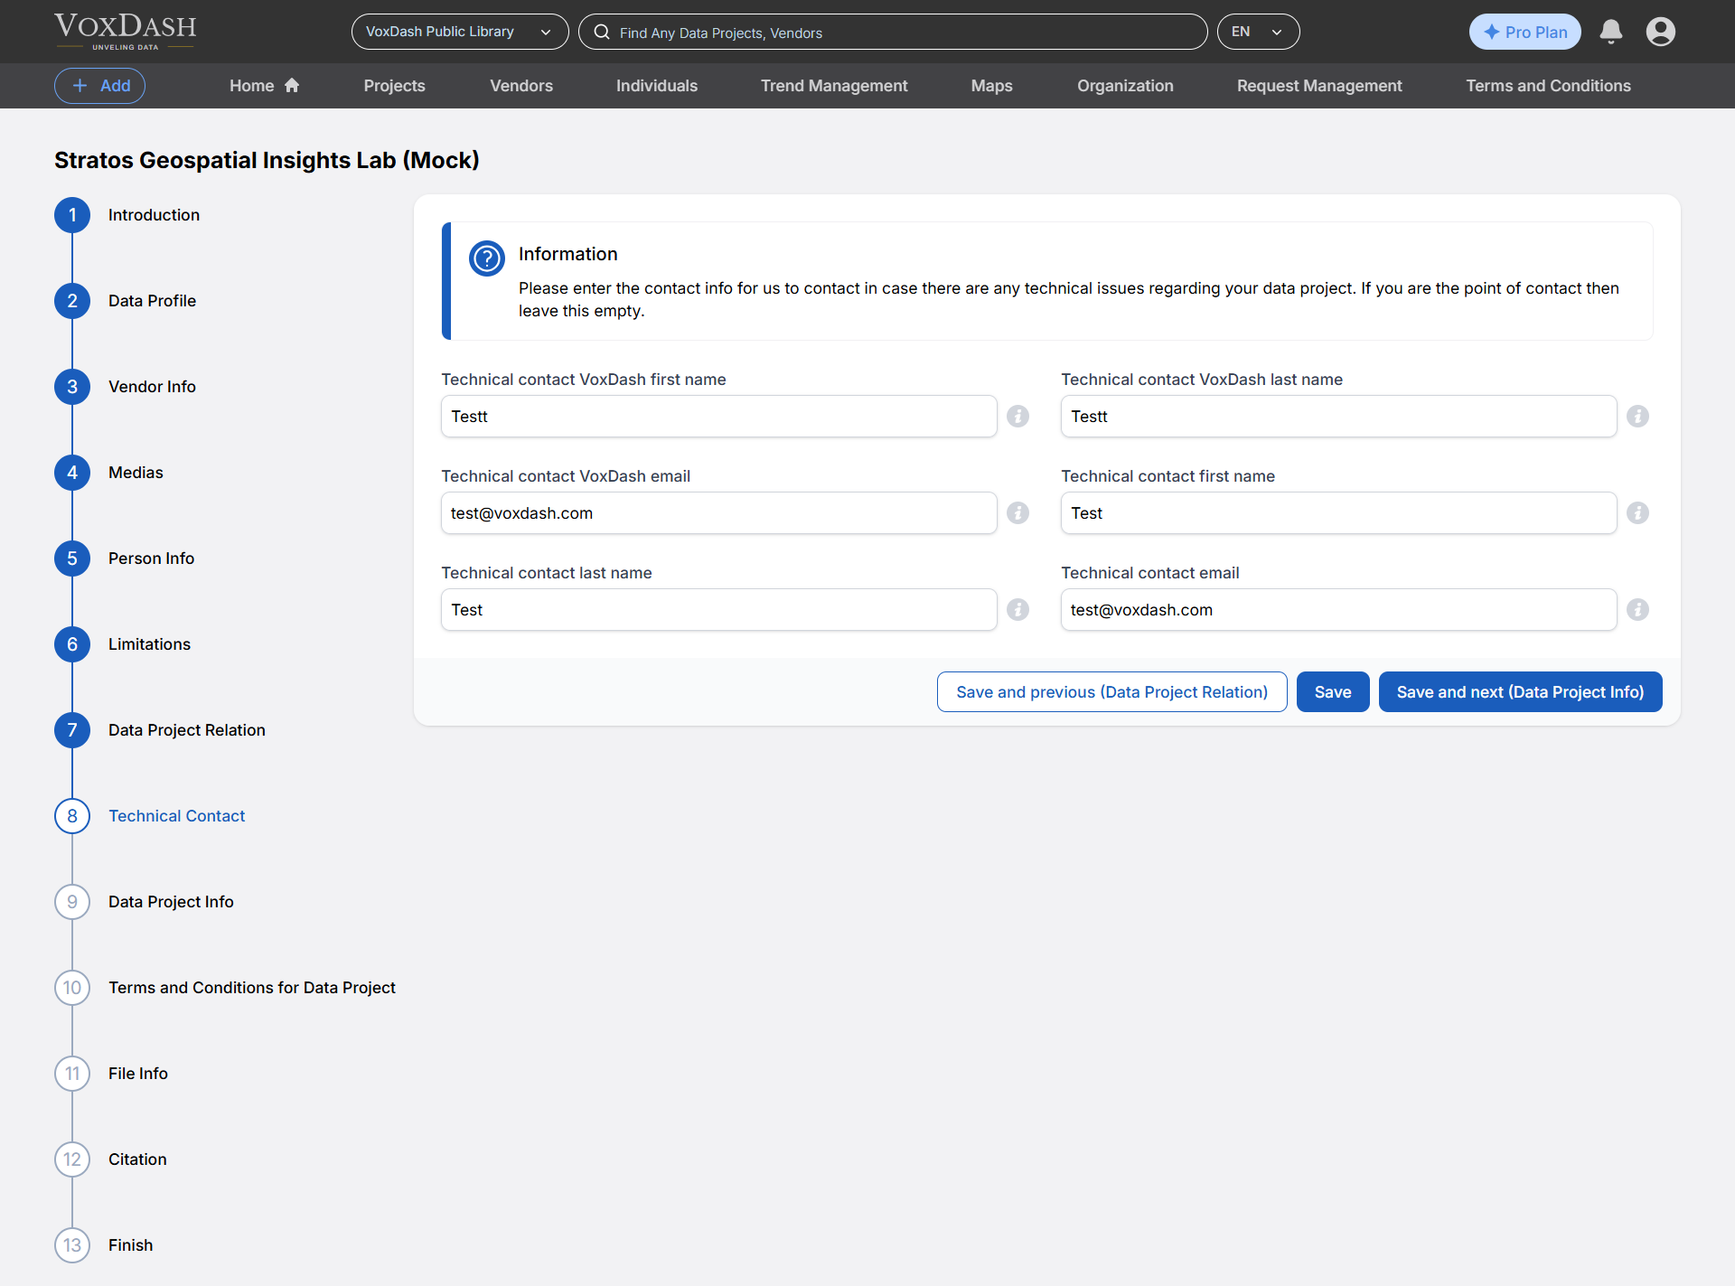The height and width of the screenshot is (1286, 1735).
Task: Click the VoxDash logo
Action: (125, 31)
